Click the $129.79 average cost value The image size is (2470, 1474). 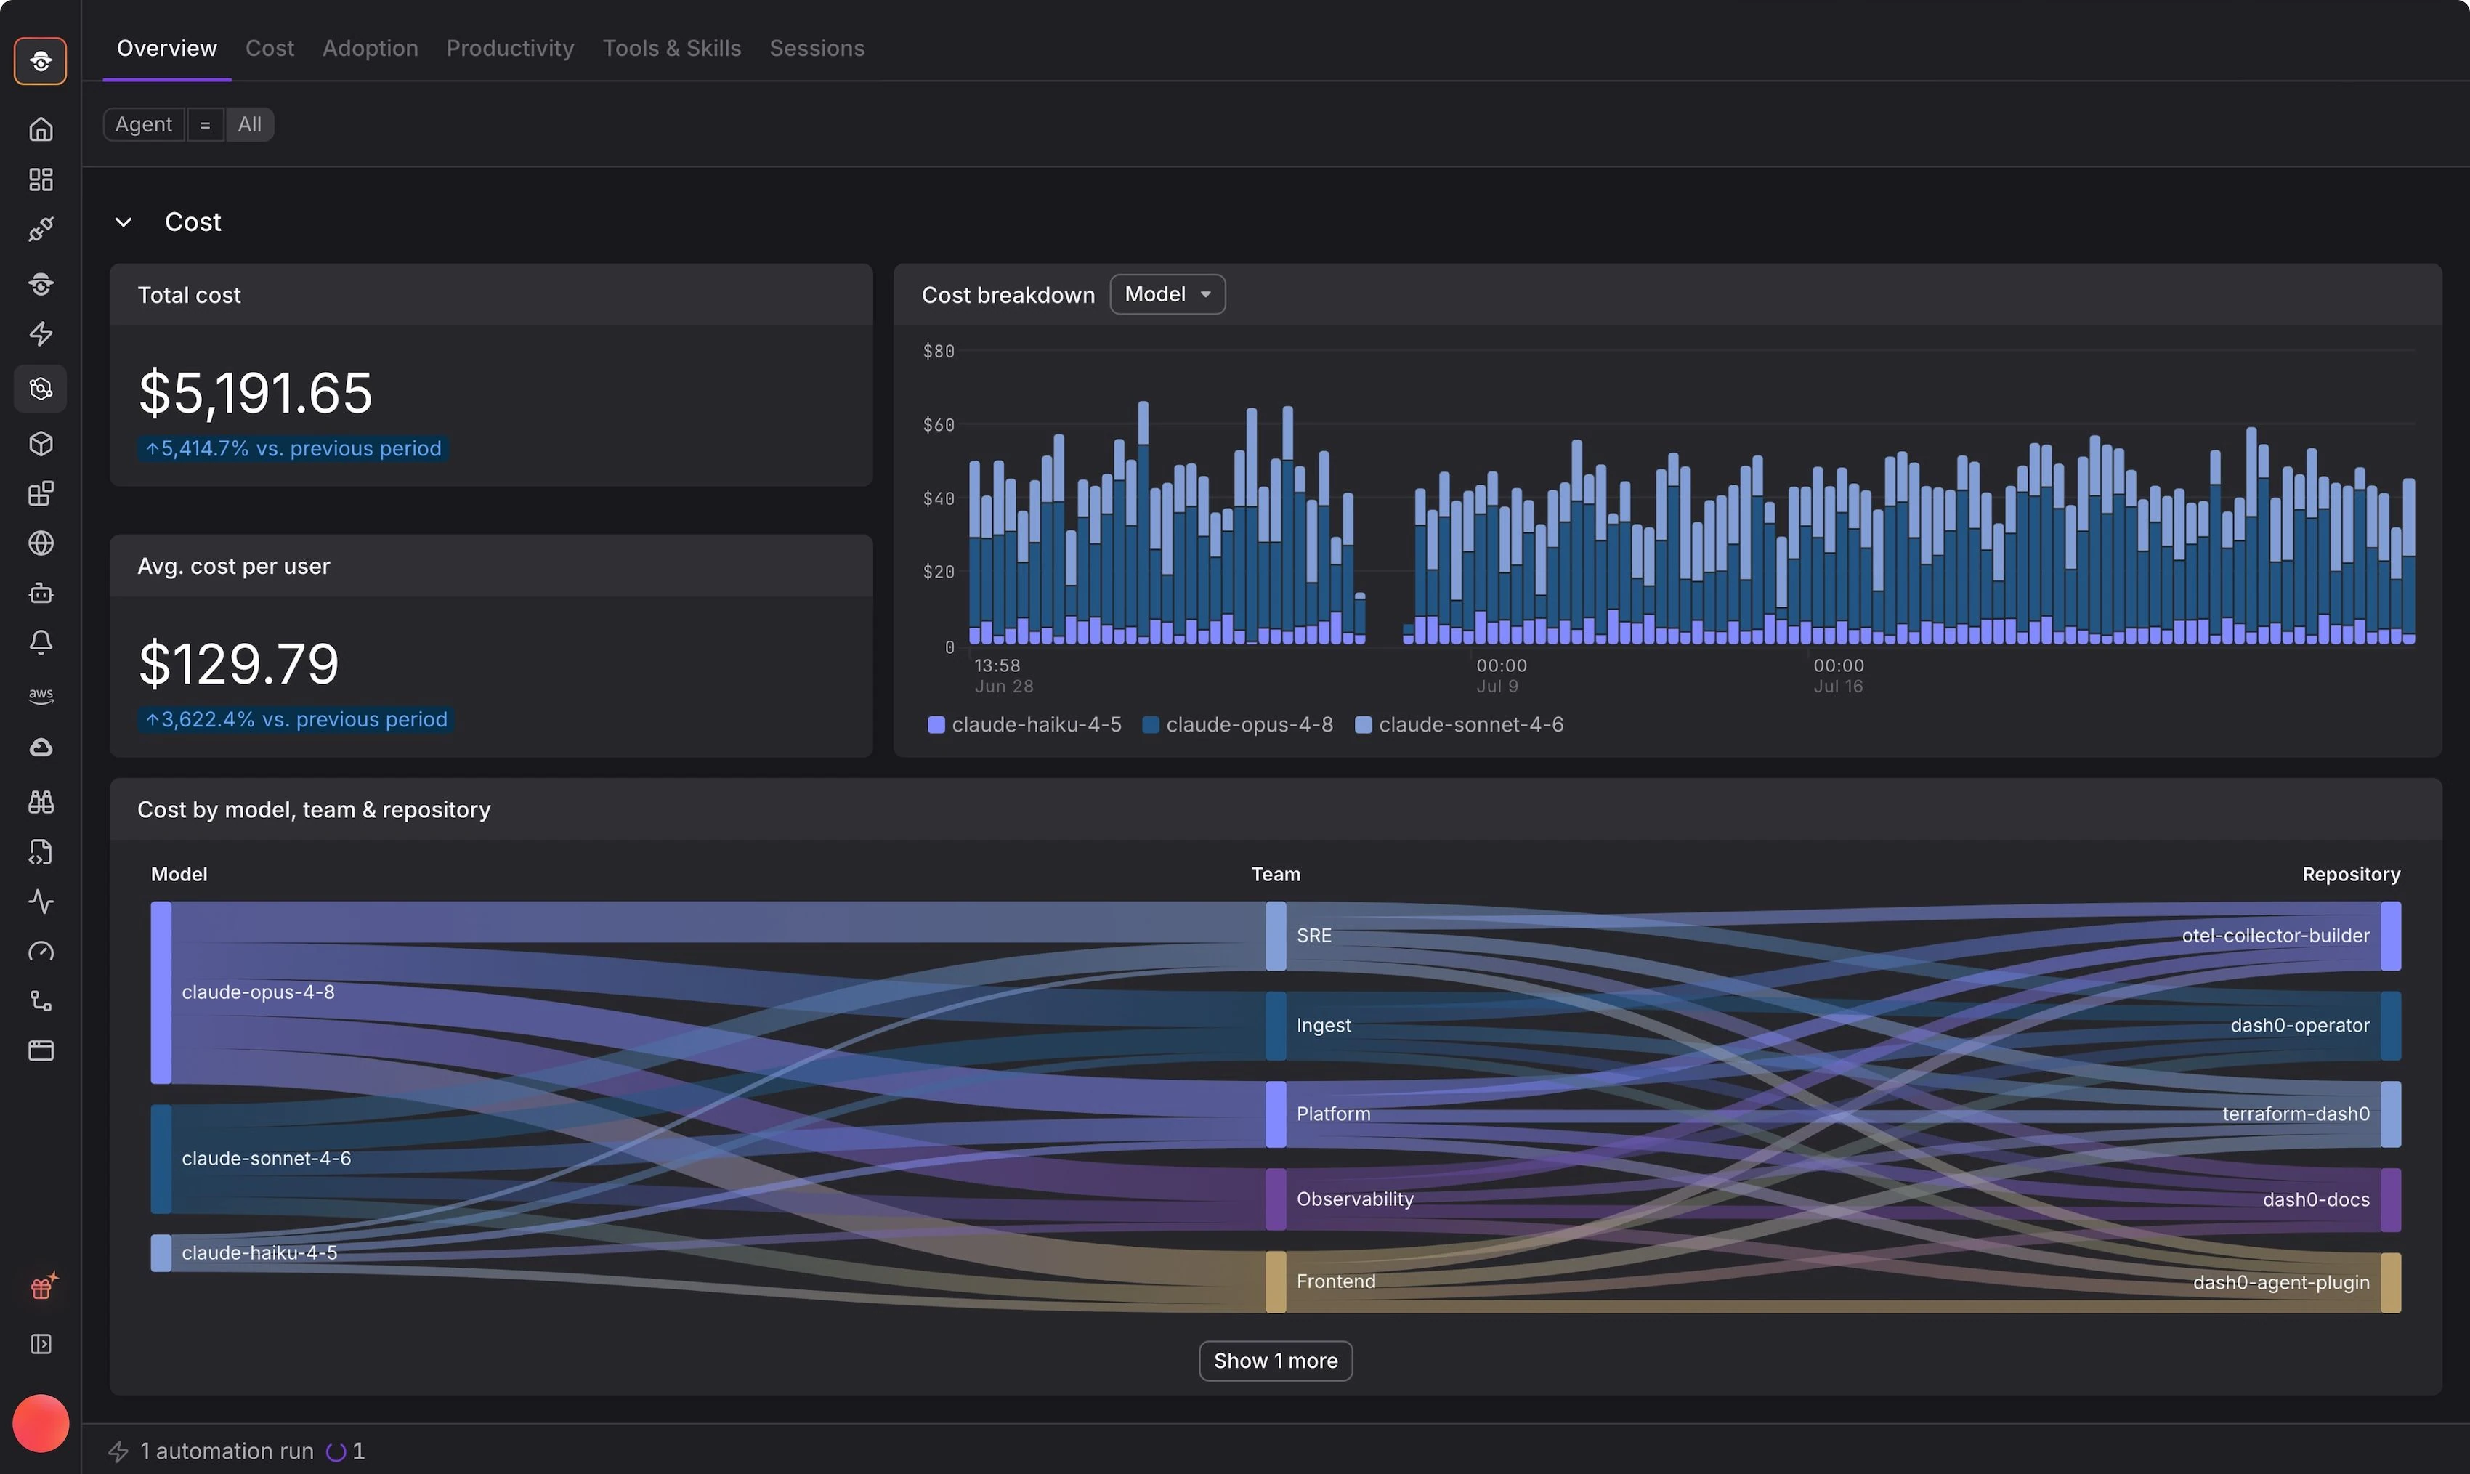click(238, 663)
